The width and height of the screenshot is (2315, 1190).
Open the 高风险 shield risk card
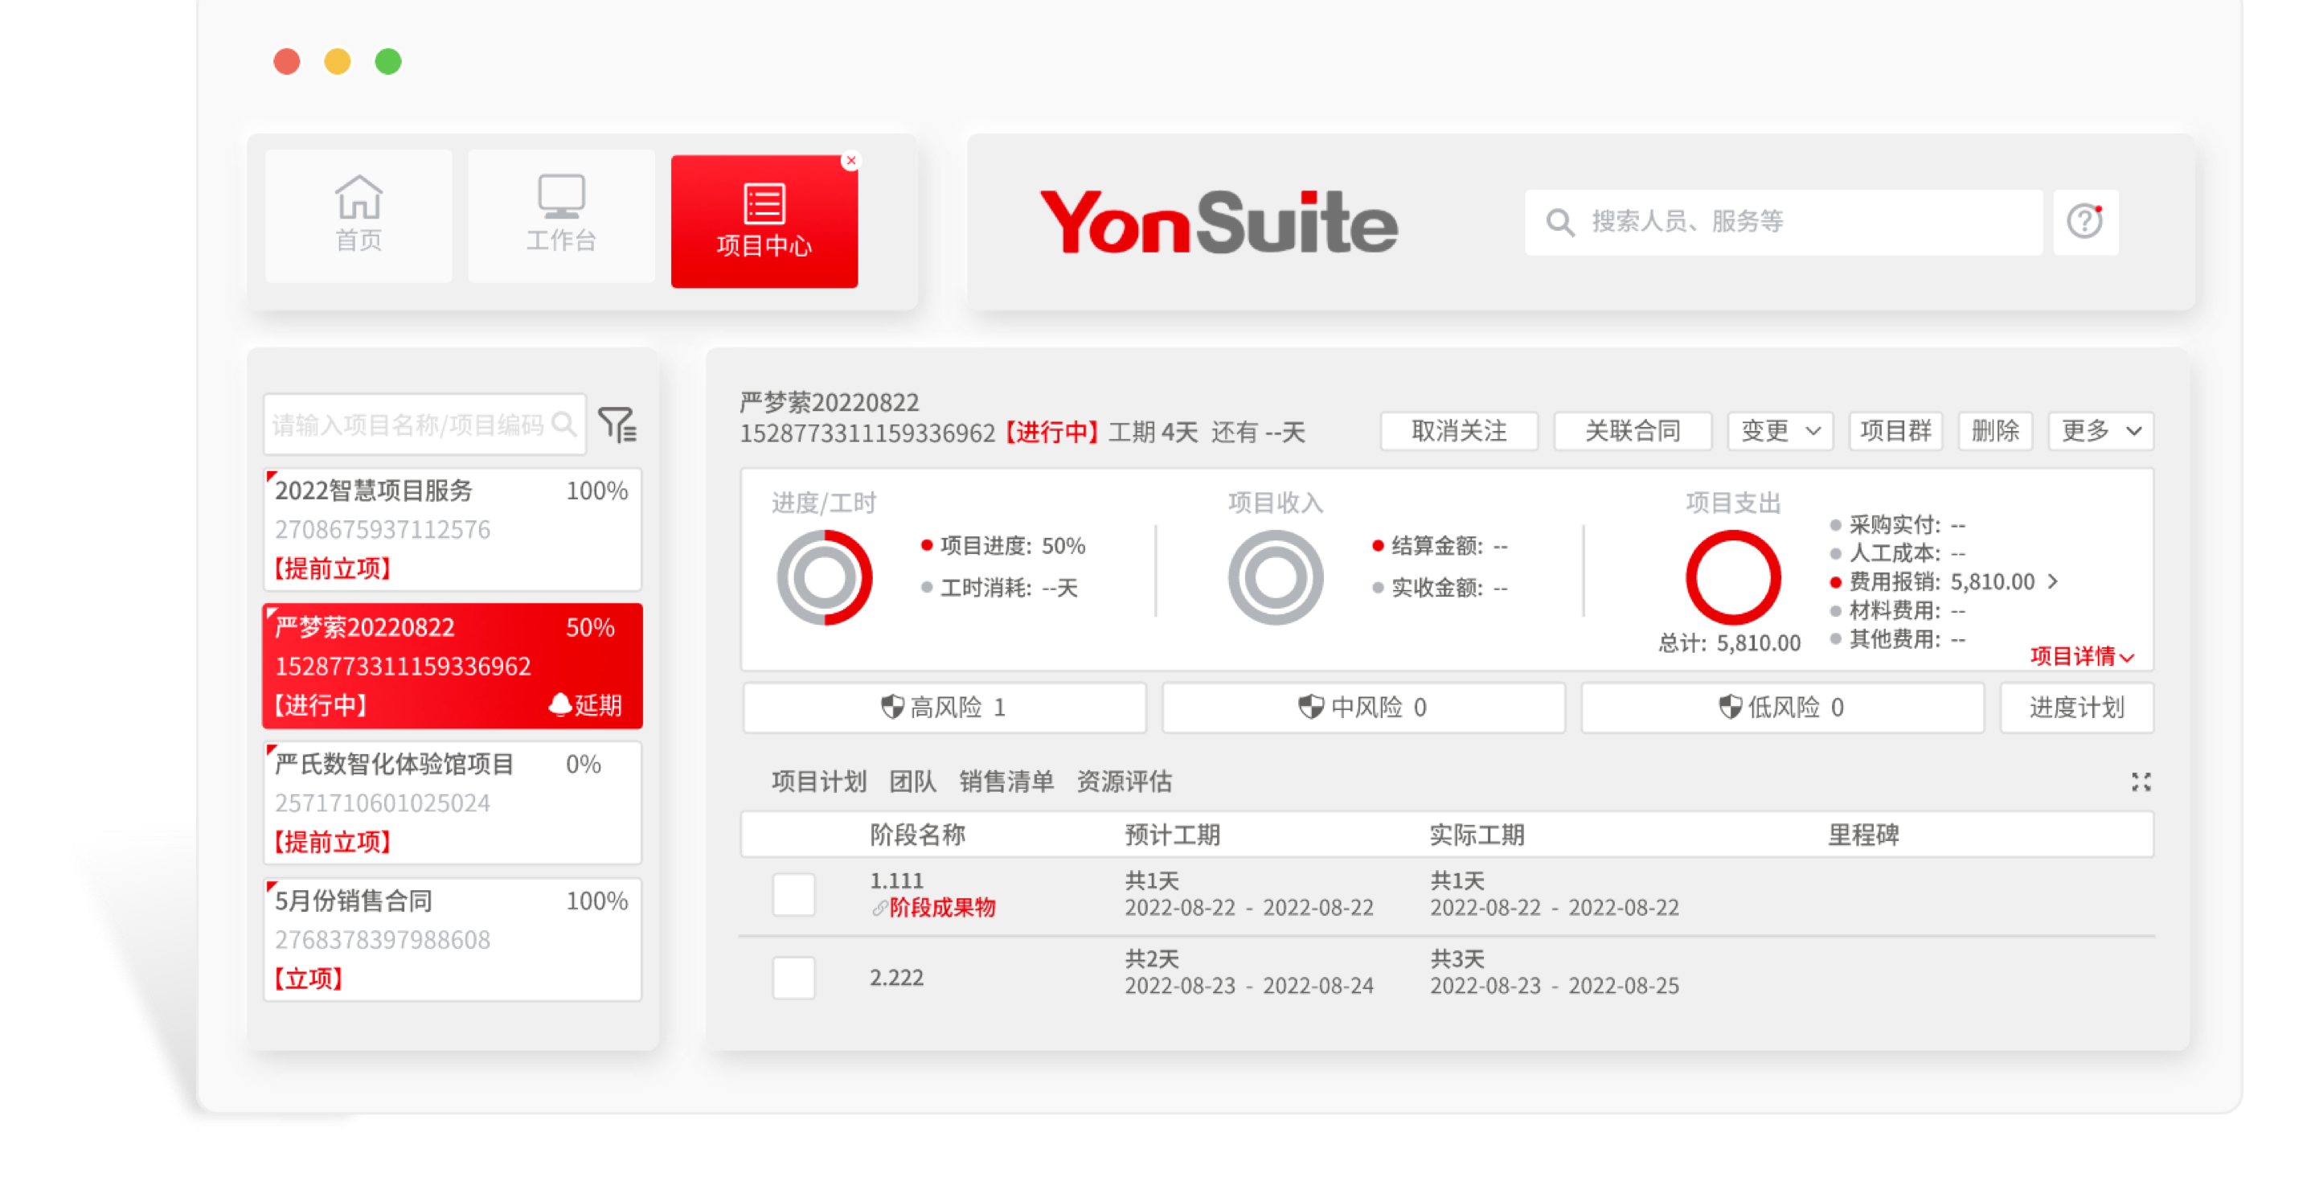point(944,708)
